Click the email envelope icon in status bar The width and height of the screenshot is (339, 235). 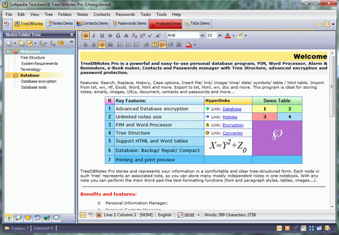82,215
